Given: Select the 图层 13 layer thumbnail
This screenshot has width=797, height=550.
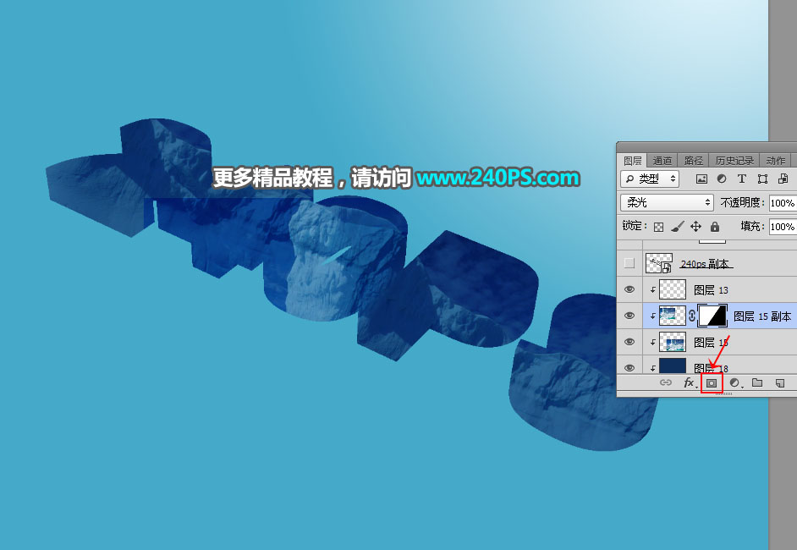Looking at the screenshot, I should [673, 289].
